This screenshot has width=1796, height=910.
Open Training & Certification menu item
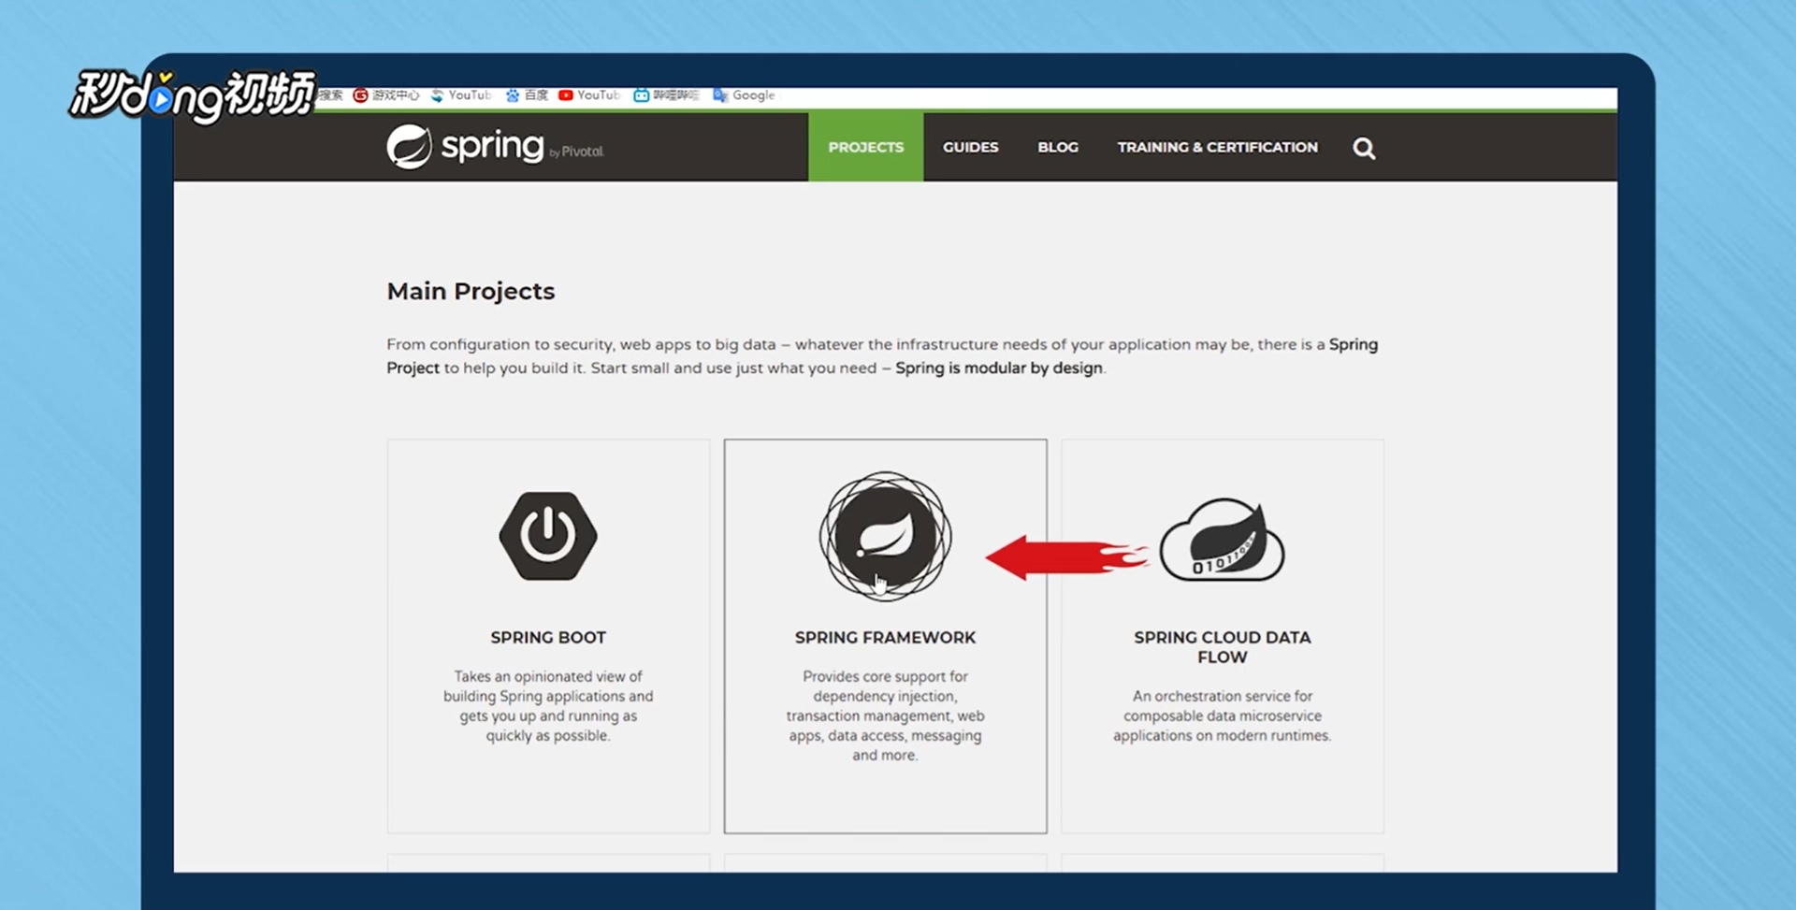click(x=1217, y=147)
